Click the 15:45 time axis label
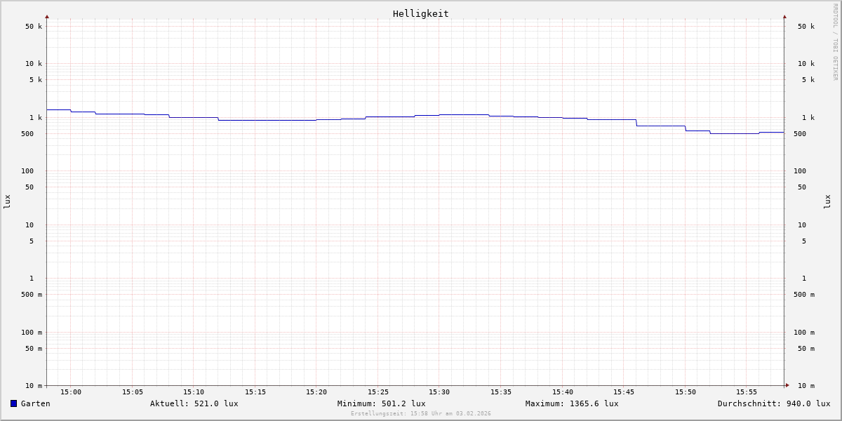842x421 pixels. coord(624,392)
